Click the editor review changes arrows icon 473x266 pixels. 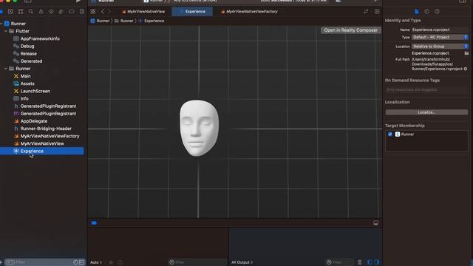(x=366, y=12)
